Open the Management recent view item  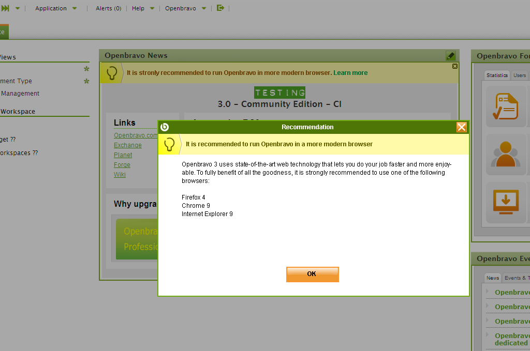(20, 94)
